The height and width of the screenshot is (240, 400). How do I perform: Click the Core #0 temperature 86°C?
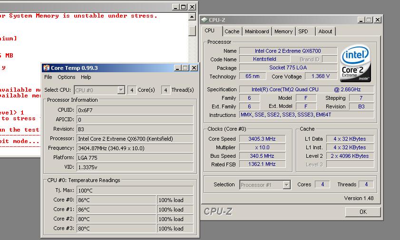coord(117,200)
